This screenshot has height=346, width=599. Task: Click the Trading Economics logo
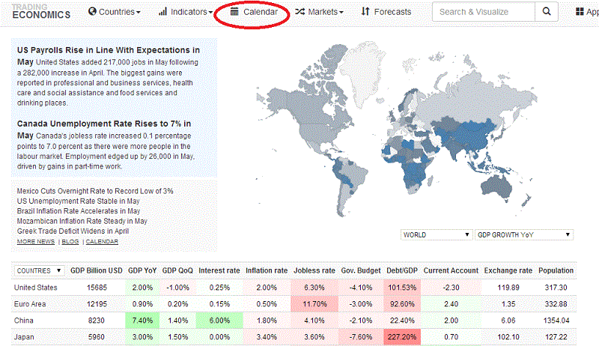tap(41, 11)
